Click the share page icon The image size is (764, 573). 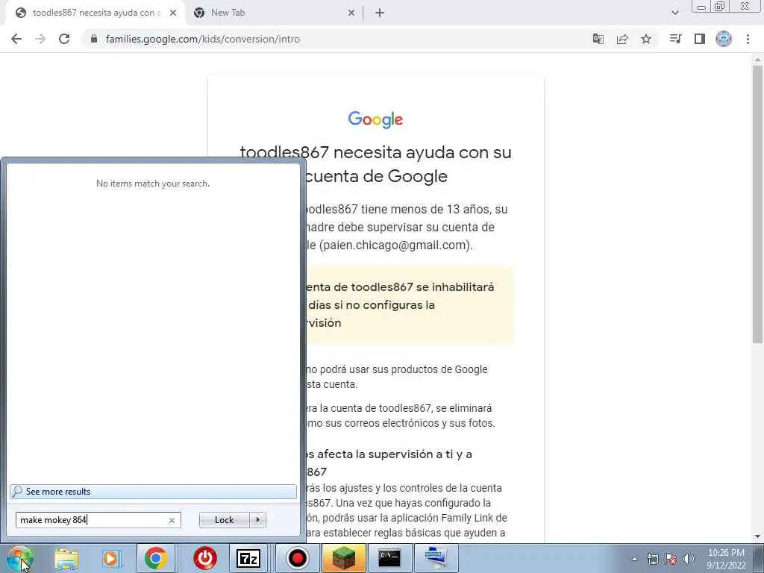tap(622, 39)
